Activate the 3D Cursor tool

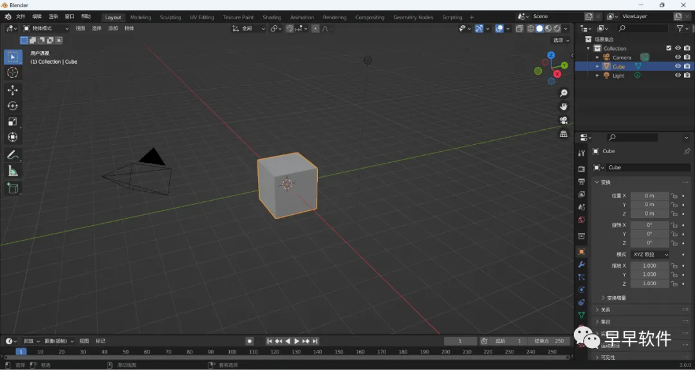point(12,73)
